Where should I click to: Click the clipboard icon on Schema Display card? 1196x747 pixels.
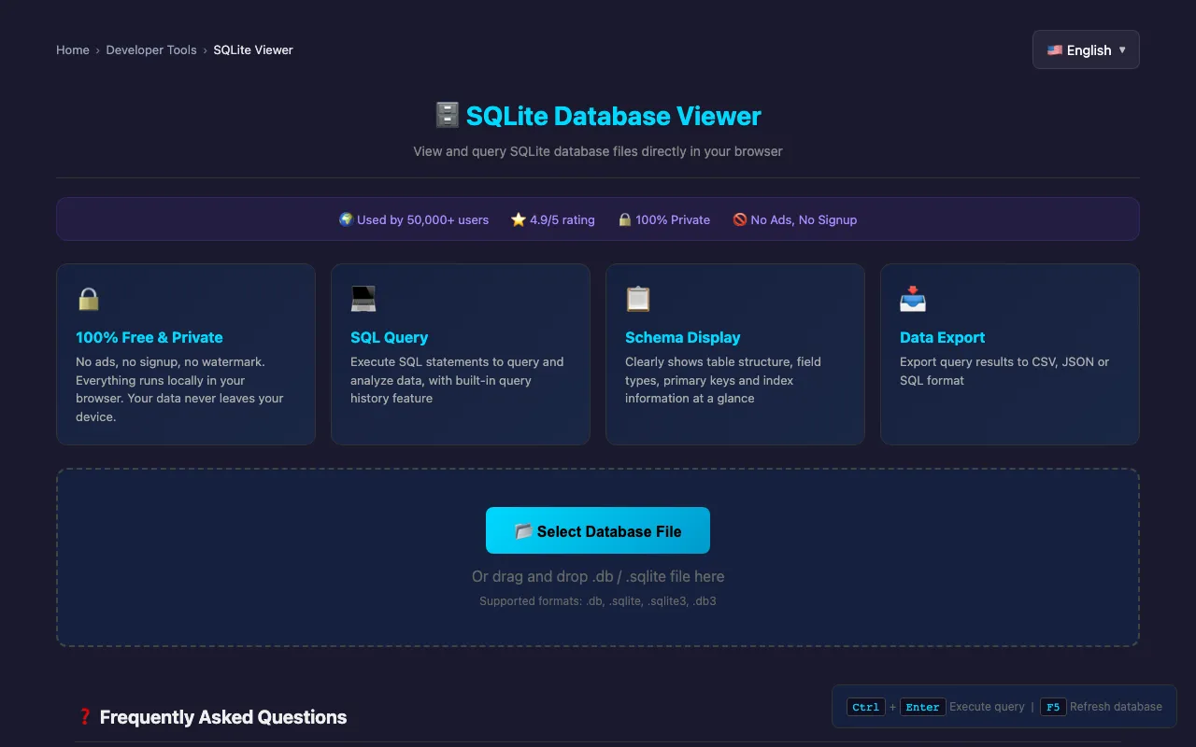click(637, 299)
